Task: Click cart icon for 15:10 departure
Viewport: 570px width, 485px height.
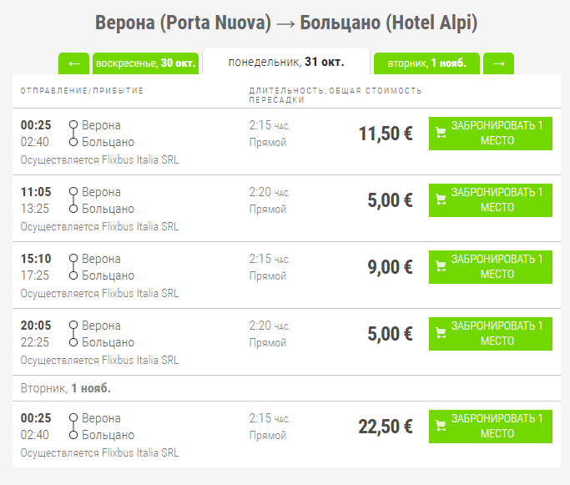Action: (441, 266)
